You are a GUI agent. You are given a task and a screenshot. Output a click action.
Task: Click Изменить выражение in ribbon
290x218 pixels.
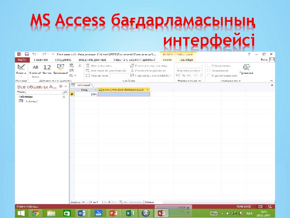point(148,71)
